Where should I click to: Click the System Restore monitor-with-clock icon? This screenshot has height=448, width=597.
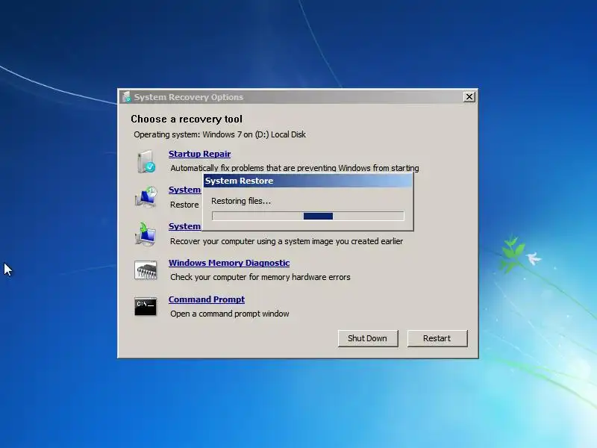tap(146, 197)
